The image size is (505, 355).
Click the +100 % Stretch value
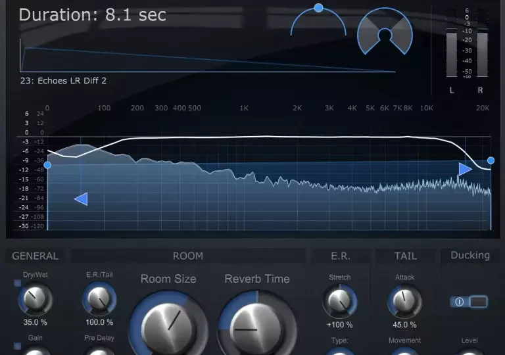coord(340,325)
